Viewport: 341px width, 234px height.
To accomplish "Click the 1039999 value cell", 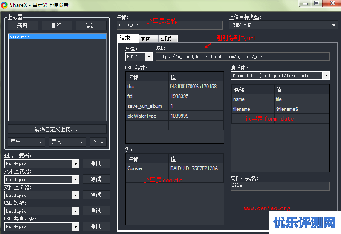I will [196, 116].
